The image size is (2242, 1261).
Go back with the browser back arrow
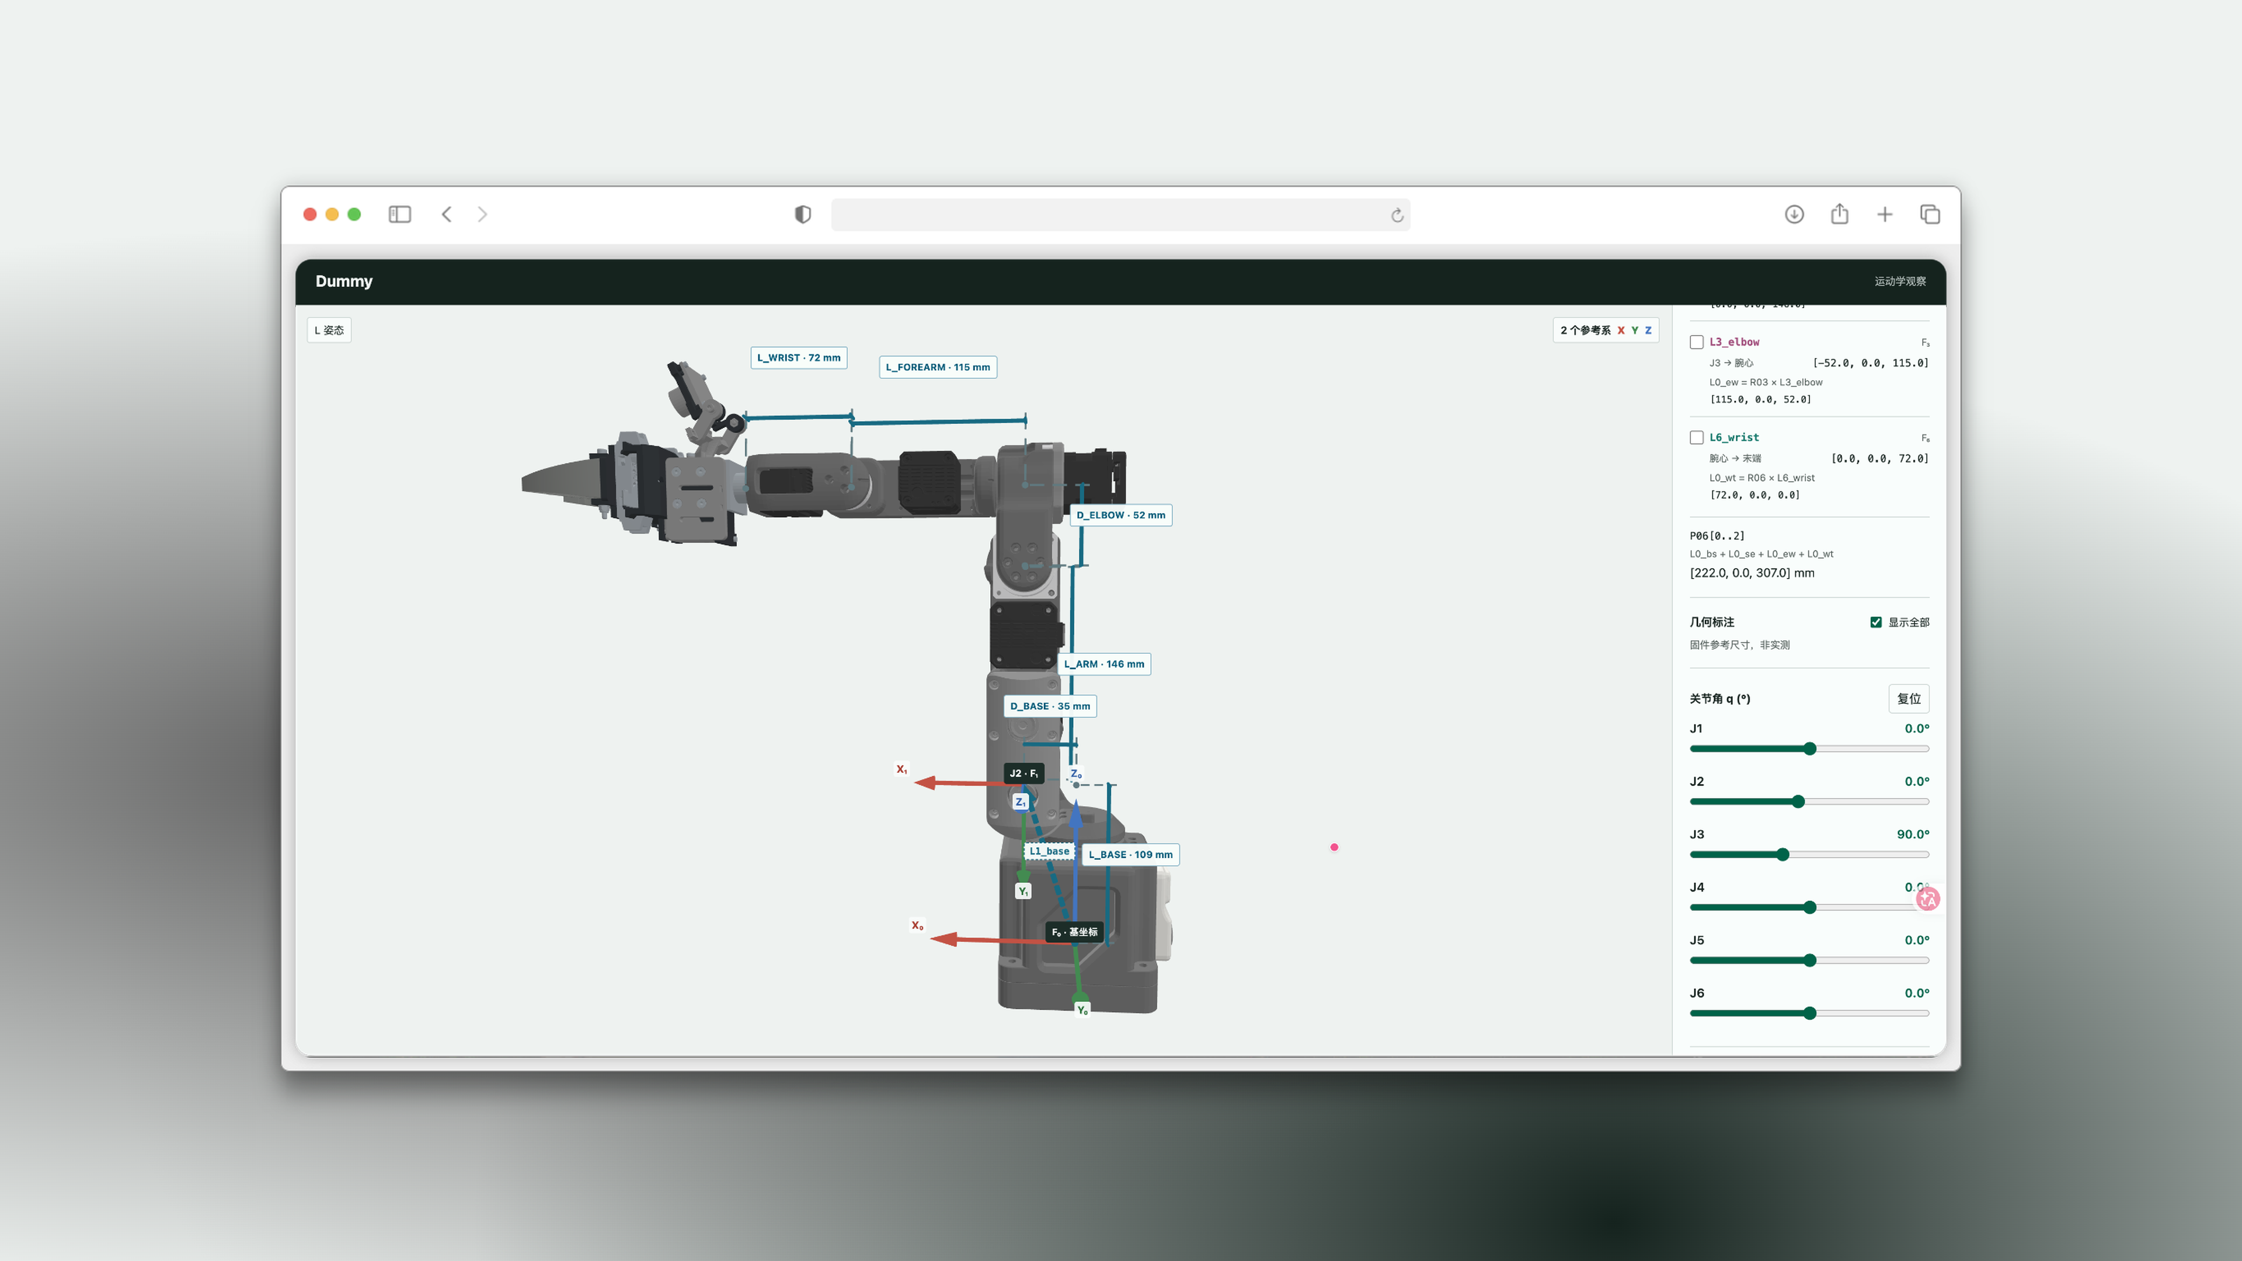pyautogui.click(x=447, y=214)
